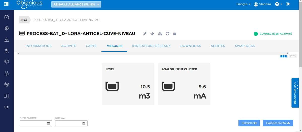Open the INDICATEURS RÉSEAUX tab
The height and width of the screenshot is (132, 302).
click(x=151, y=46)
